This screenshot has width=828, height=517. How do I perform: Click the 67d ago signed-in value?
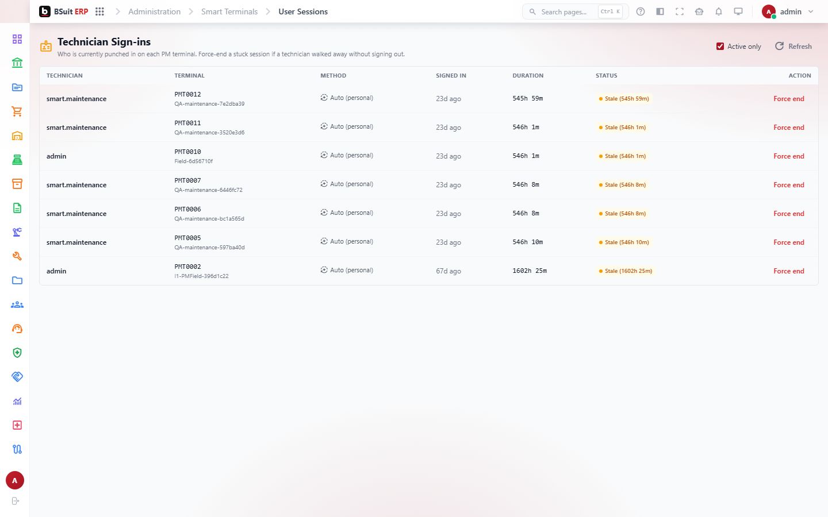pyautogui.click(x=448, y=271)
